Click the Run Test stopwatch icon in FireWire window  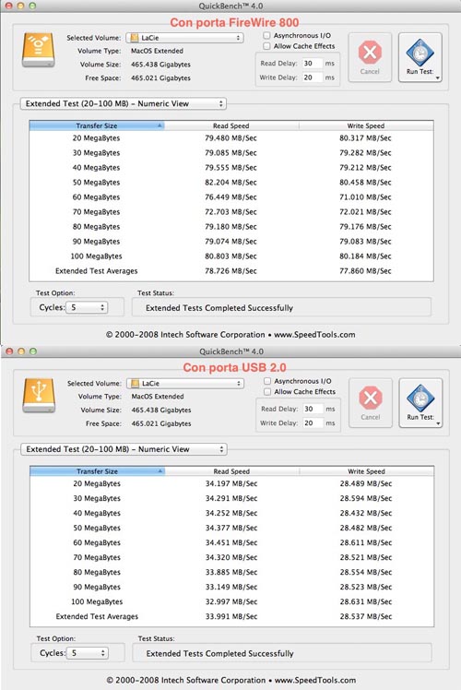420,52
